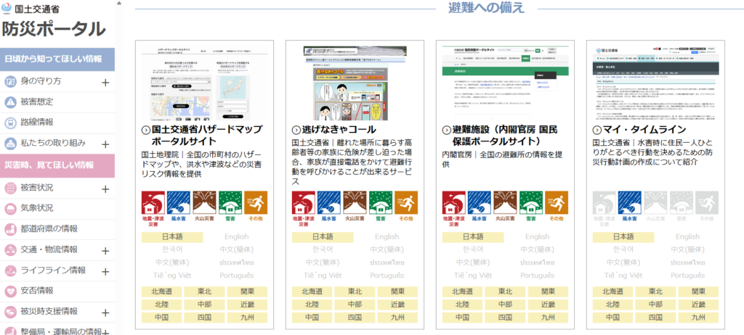The image size is (744, 335).
Task: Click the volcano disaster icon in the 避難施設 card
Action: [503, 202]
